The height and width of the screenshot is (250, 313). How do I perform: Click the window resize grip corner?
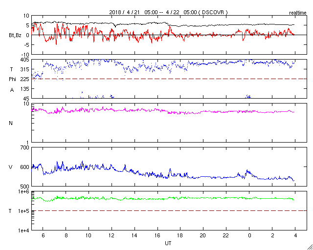coord(310,247)
